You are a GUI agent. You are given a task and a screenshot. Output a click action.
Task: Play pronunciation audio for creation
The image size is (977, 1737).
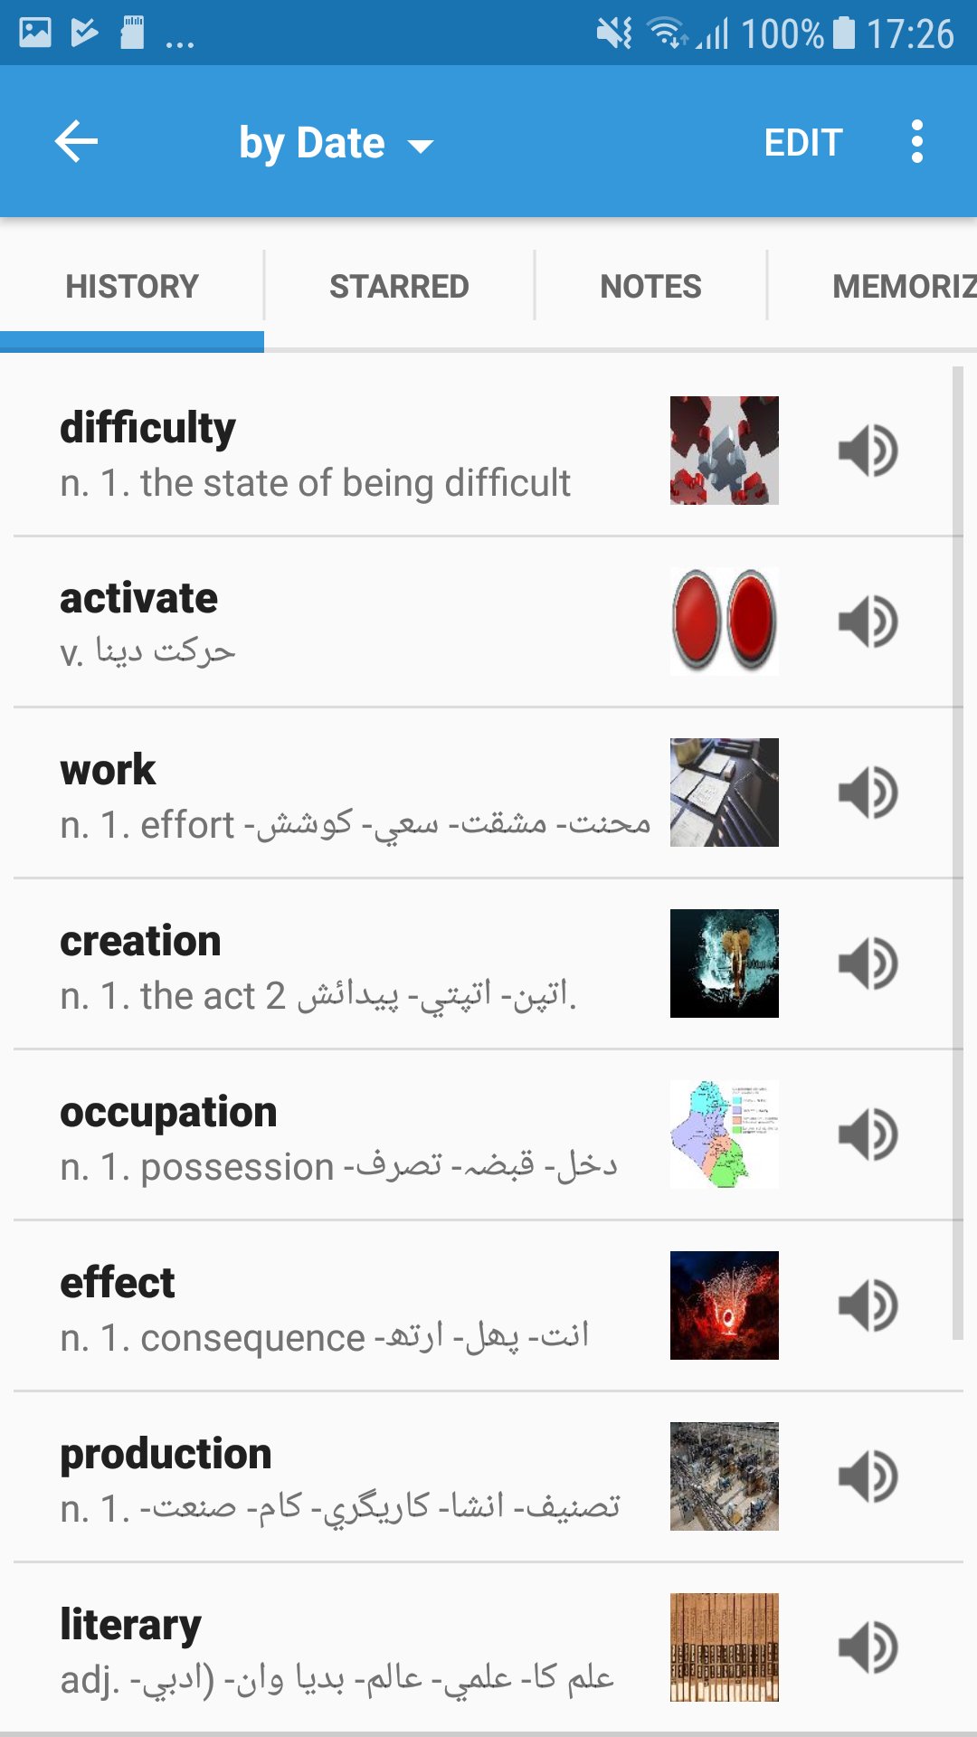pos(868,963)
